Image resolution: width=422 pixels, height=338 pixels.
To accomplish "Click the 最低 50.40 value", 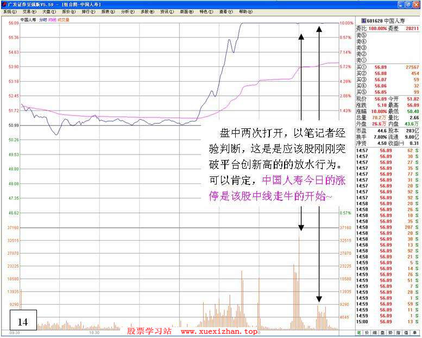I will 413,112.
